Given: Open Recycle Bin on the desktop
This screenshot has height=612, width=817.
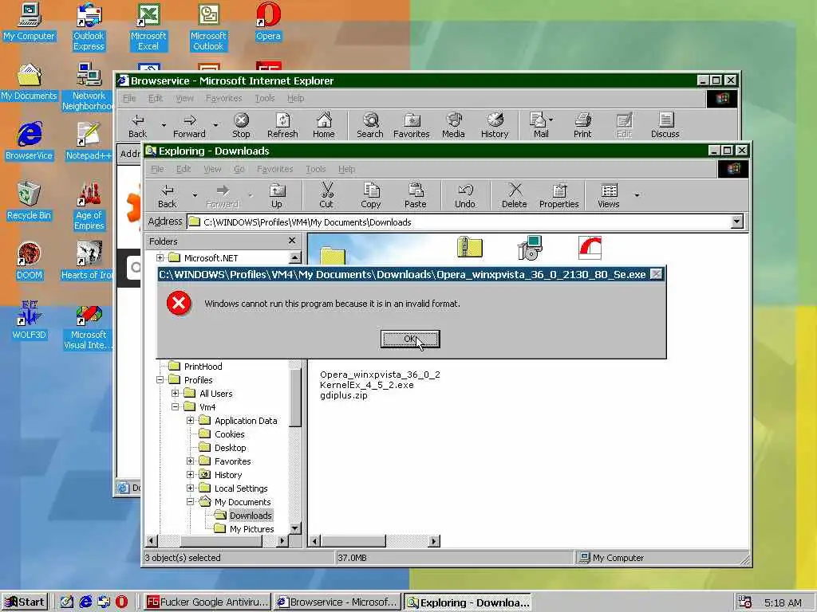Looking at the screenshot, I should pyautogui.click(x=29, y=201).
